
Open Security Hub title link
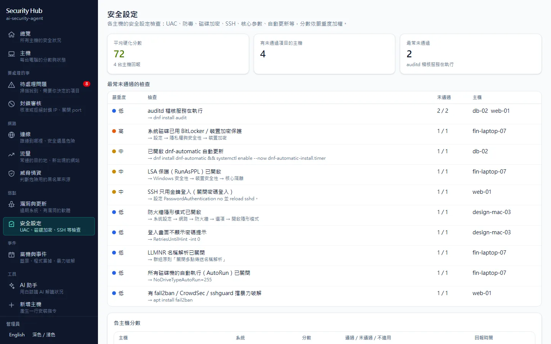[24, 11]
